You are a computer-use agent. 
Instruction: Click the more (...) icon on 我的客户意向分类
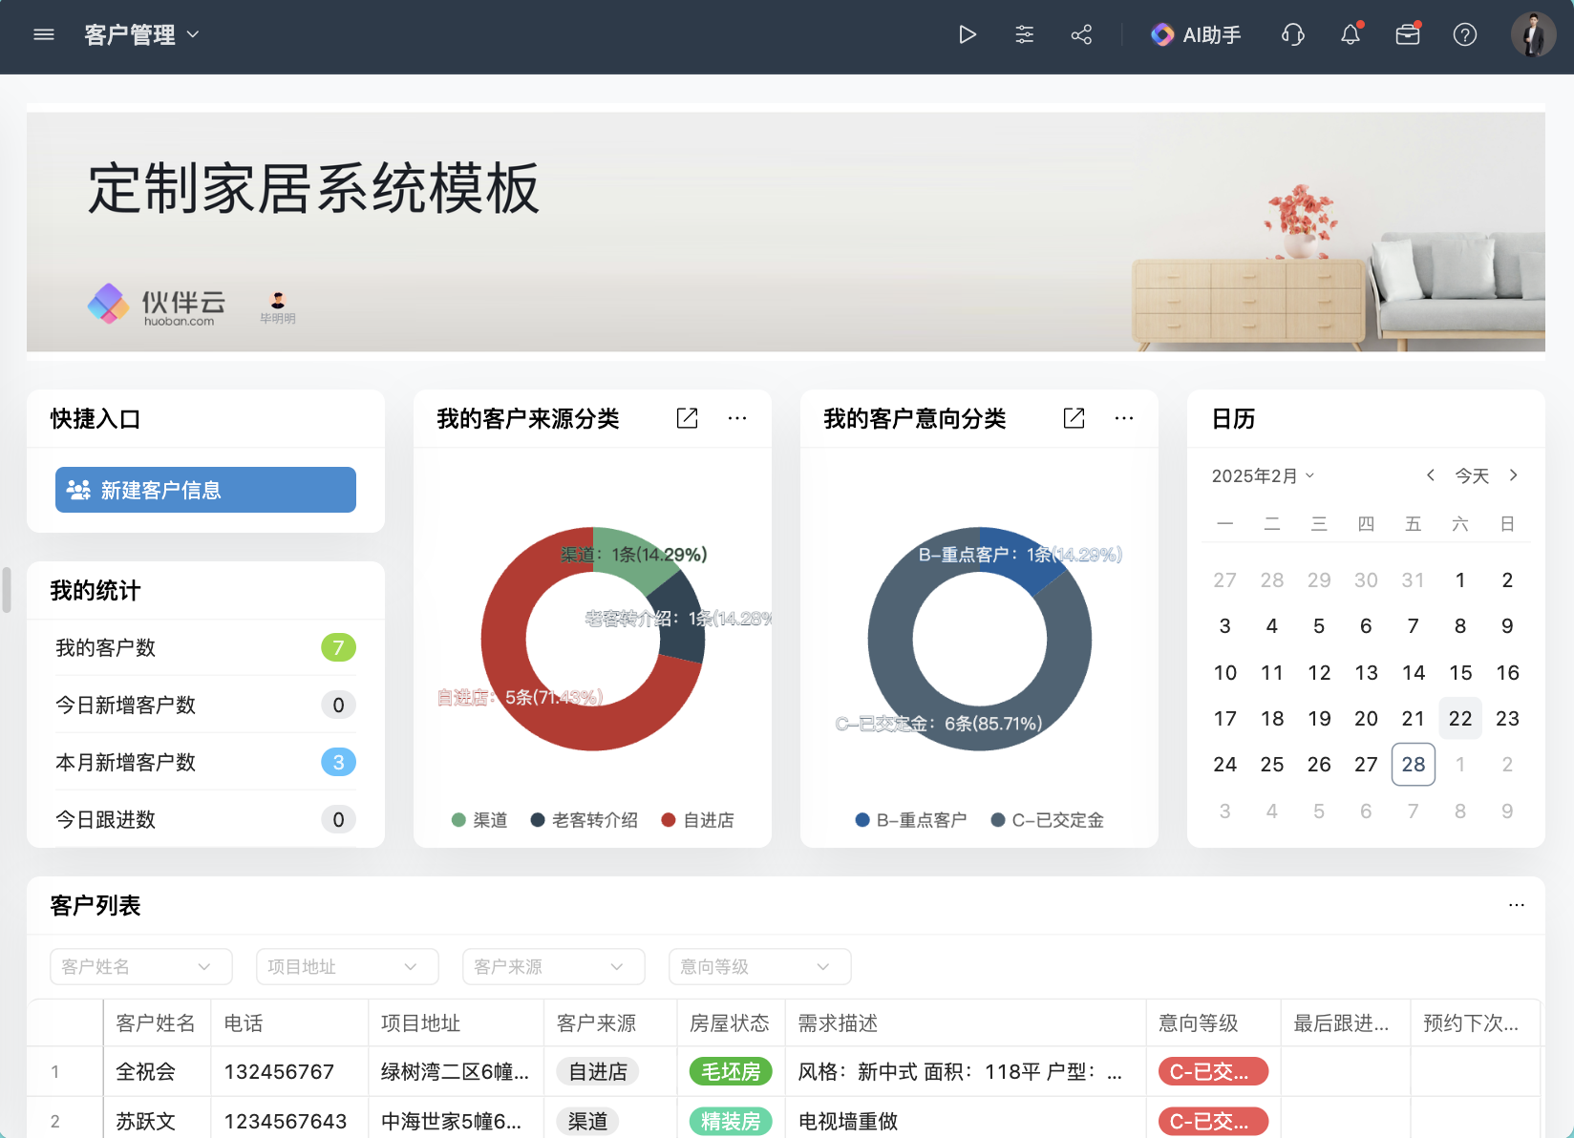tap(1124, 418)
